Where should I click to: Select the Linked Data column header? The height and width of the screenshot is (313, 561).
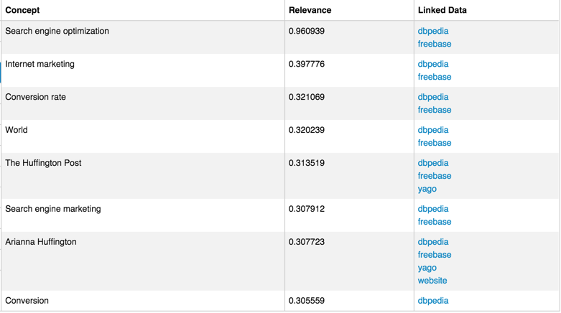(x=442, y=10)
